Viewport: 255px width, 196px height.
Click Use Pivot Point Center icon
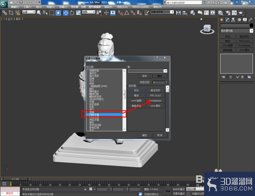99,13
